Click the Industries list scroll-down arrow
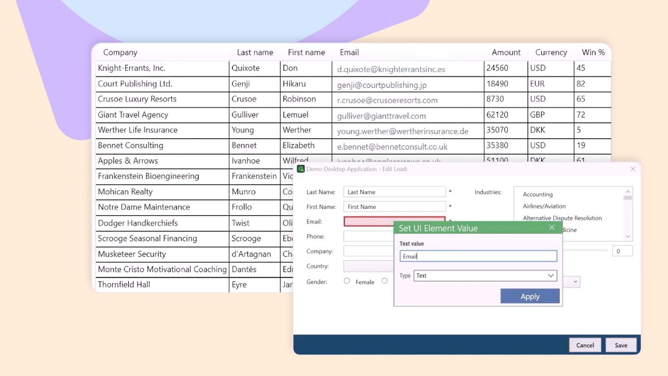 (628, 236)
